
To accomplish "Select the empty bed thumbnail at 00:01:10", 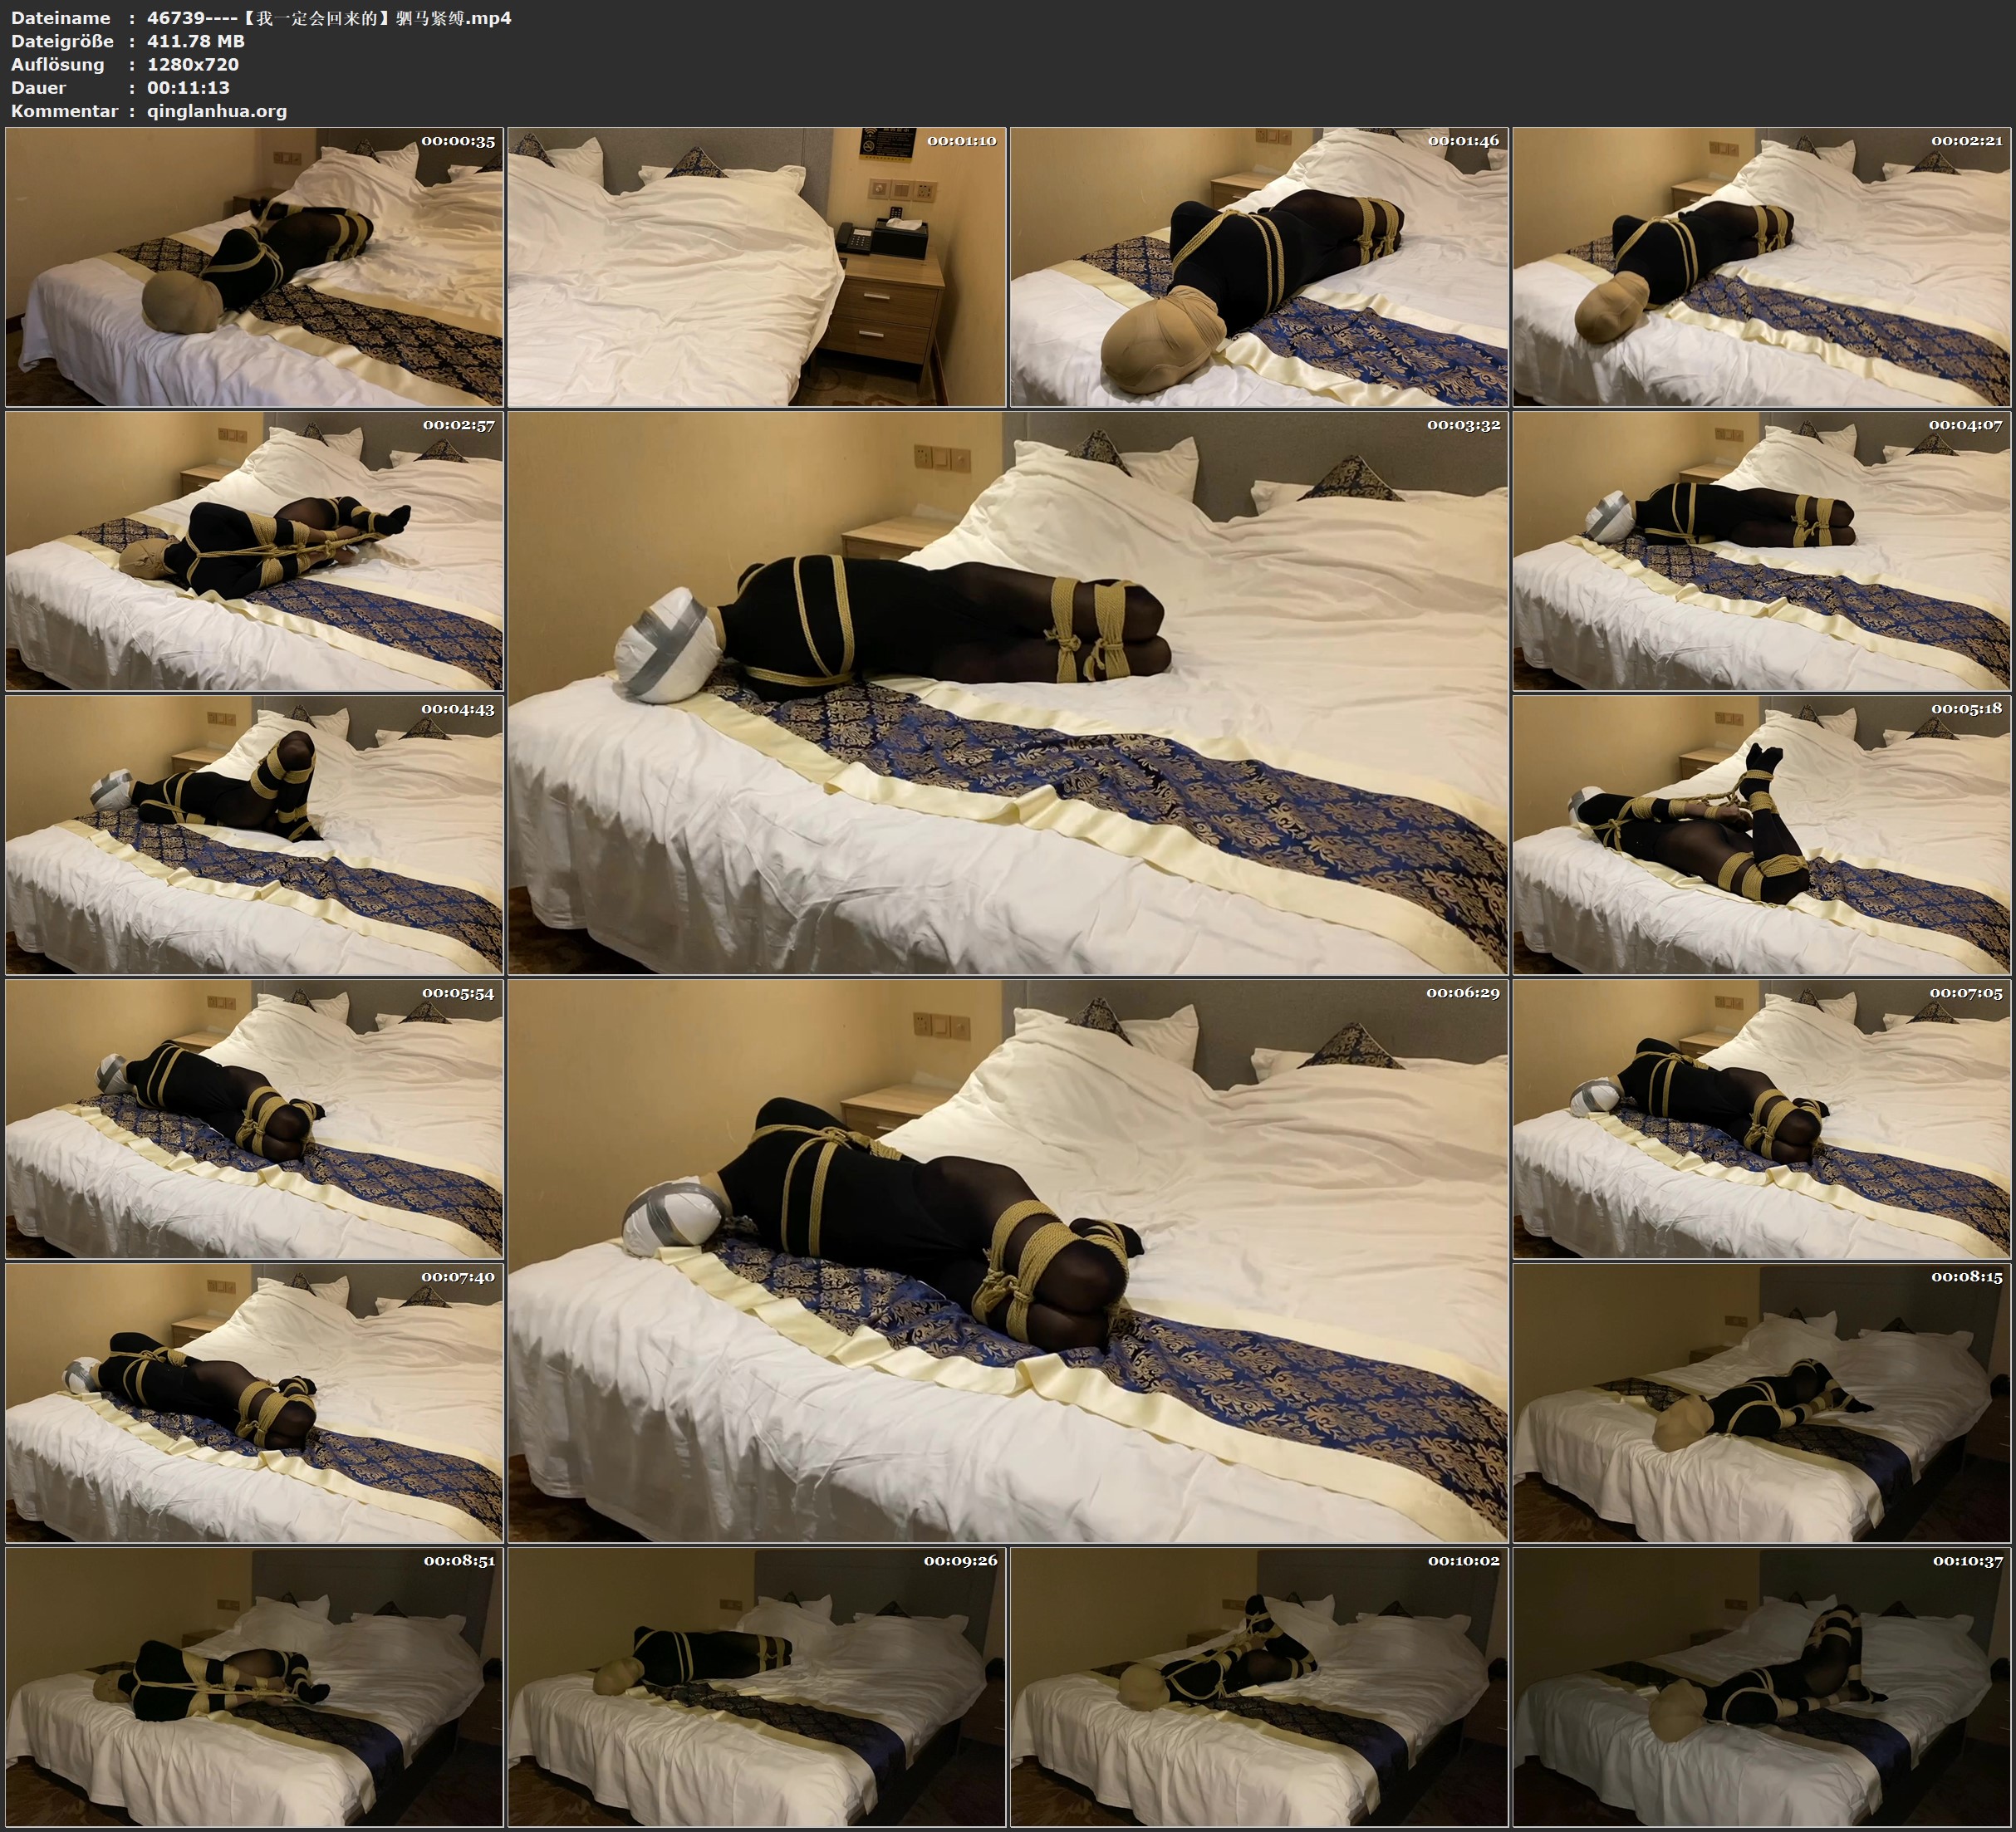I will tap(756, 267).
